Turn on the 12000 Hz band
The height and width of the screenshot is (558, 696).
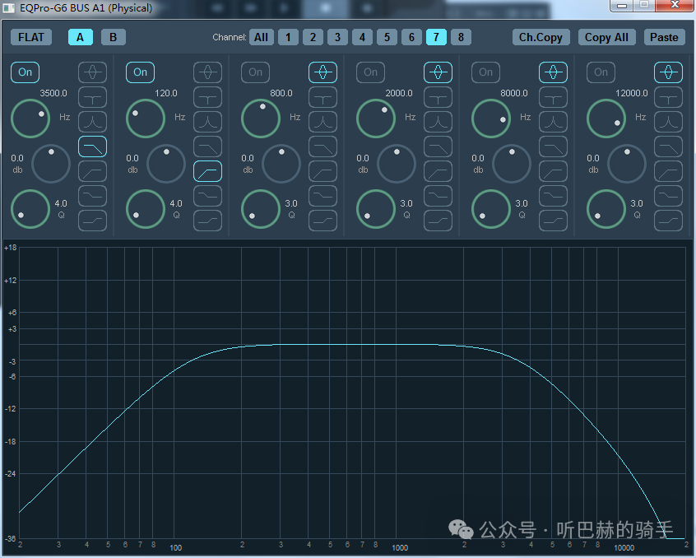pos(601,72)
